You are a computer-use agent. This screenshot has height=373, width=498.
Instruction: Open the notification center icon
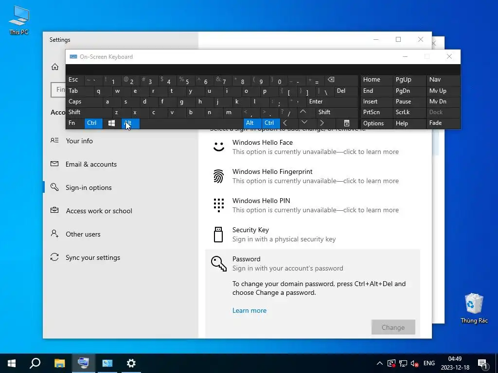point(482,364)
